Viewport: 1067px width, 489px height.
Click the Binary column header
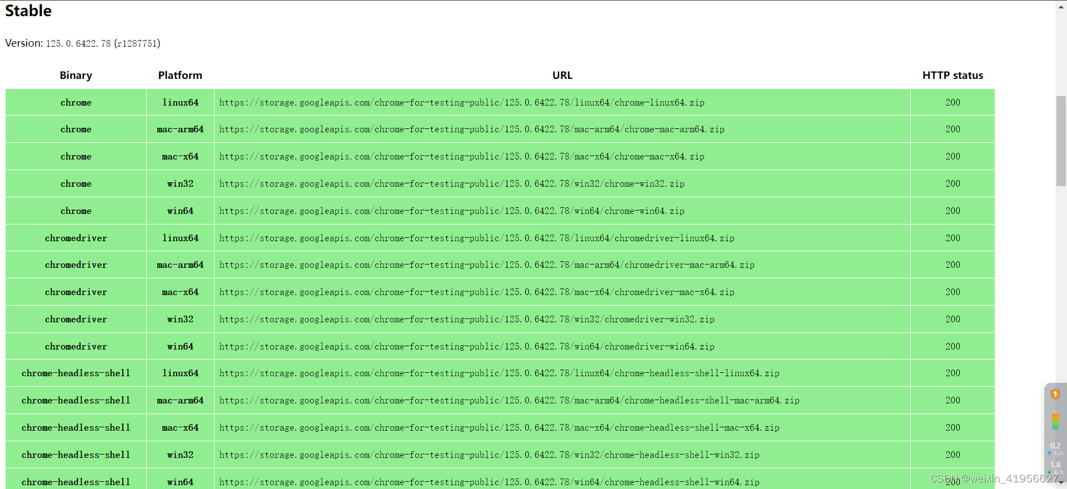coord(76,76)
